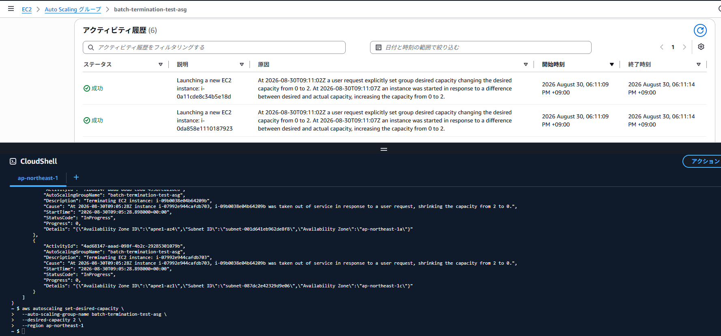The width and height of the screenshot is (721, 336).
Task: Sort by 終了時刻 column arrow
Action: (699, 64)
